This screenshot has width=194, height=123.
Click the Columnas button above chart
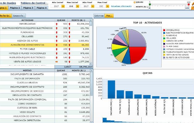click(99, 15)
